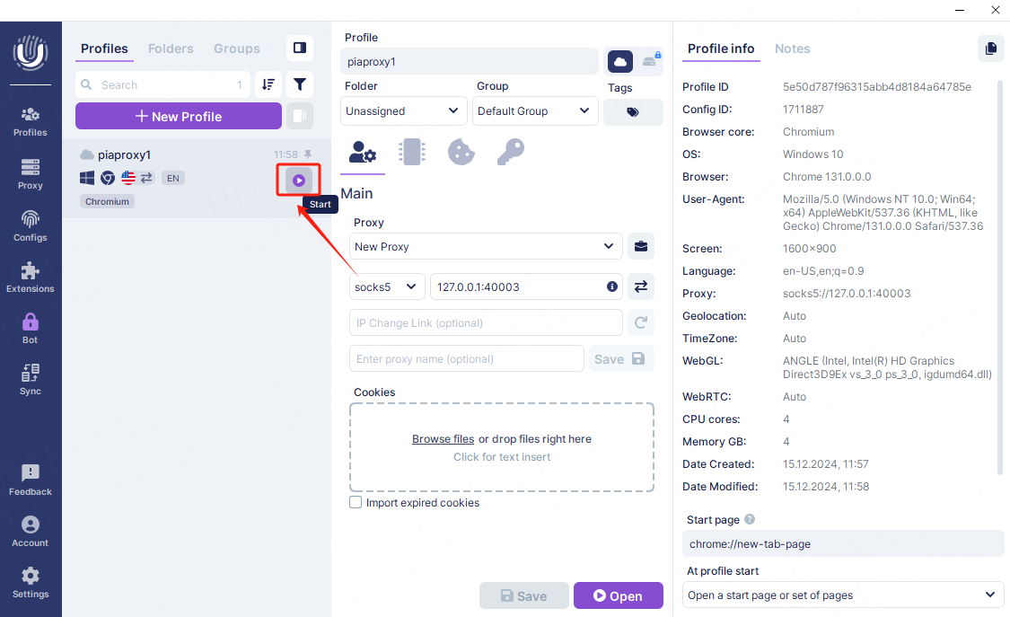Click the New Profile button
Image resolution: width=1010 pixels, height=617 pixels.
178,116
